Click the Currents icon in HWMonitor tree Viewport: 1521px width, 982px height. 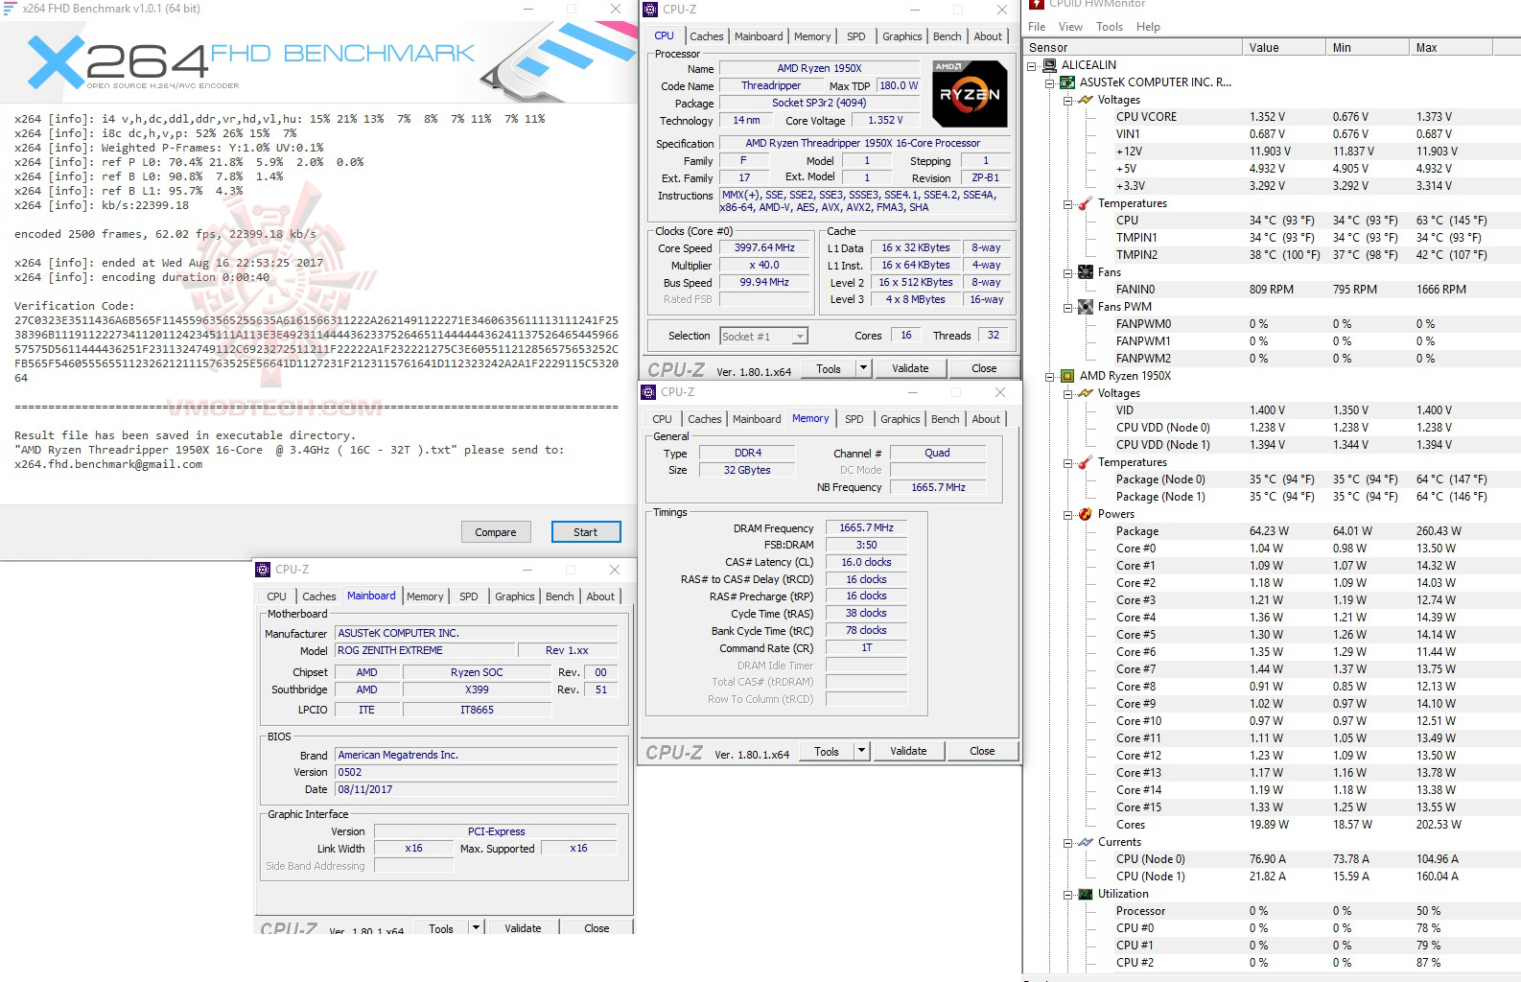click(1085, 842)
